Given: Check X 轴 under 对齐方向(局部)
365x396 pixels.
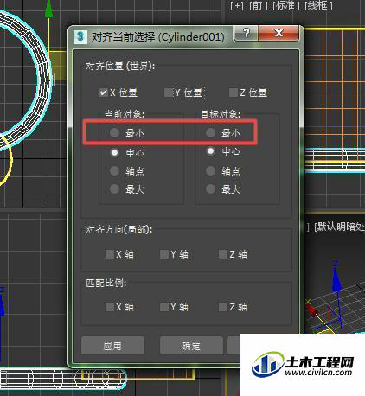Looking at the screenshot, I should point(110,254).
